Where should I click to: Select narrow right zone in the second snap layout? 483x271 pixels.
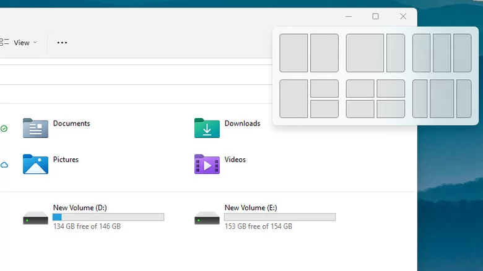click(396, 53)
